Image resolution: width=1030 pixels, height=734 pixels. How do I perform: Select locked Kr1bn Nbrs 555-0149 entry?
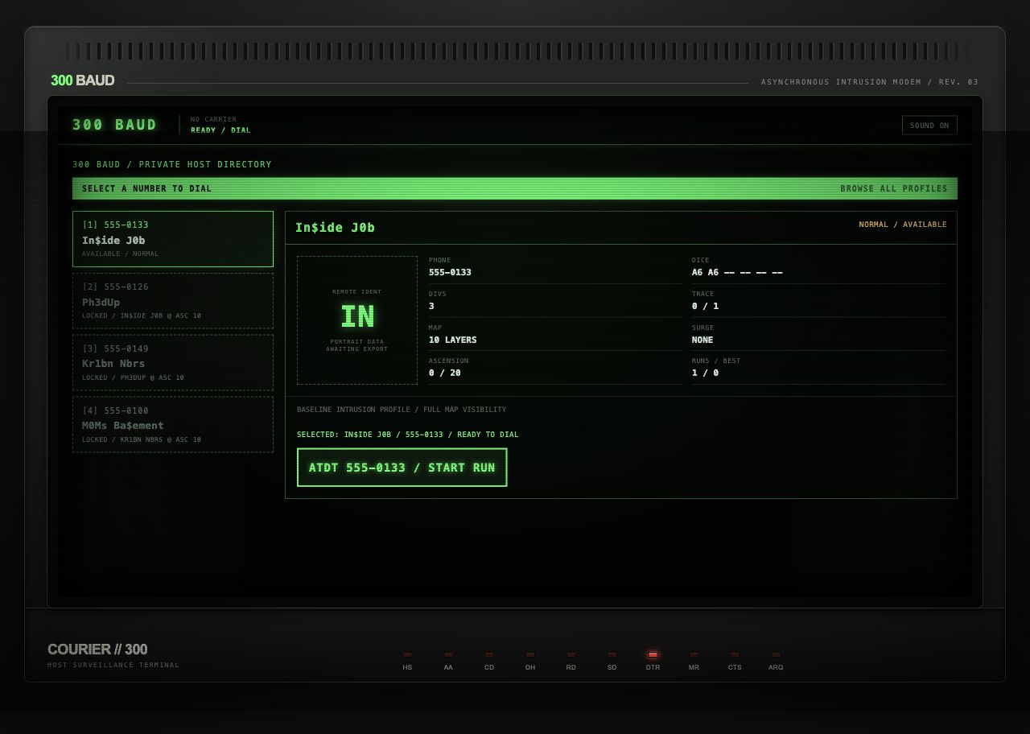(x=173, y=363)
